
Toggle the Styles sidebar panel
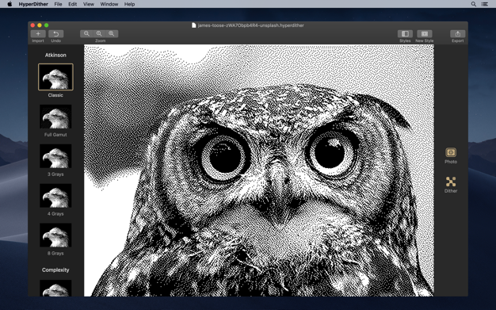click(405, 34)
